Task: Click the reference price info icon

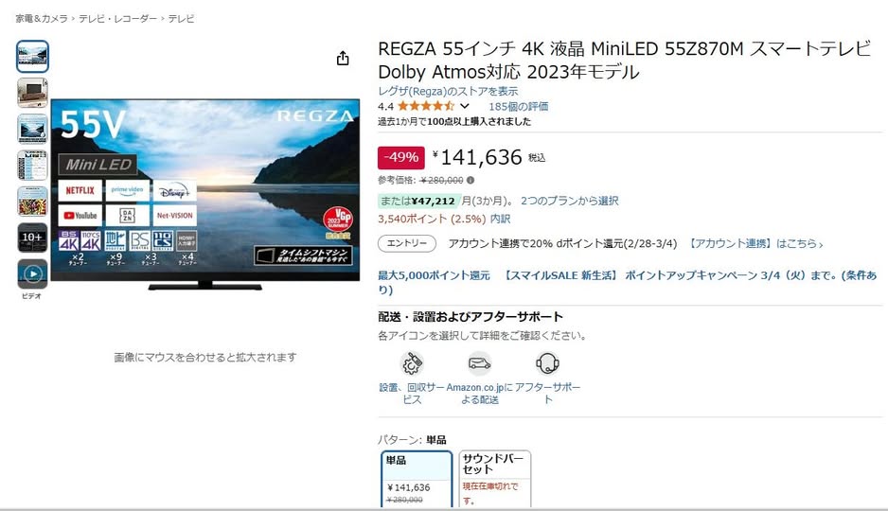Action: (x=471, y=180)
